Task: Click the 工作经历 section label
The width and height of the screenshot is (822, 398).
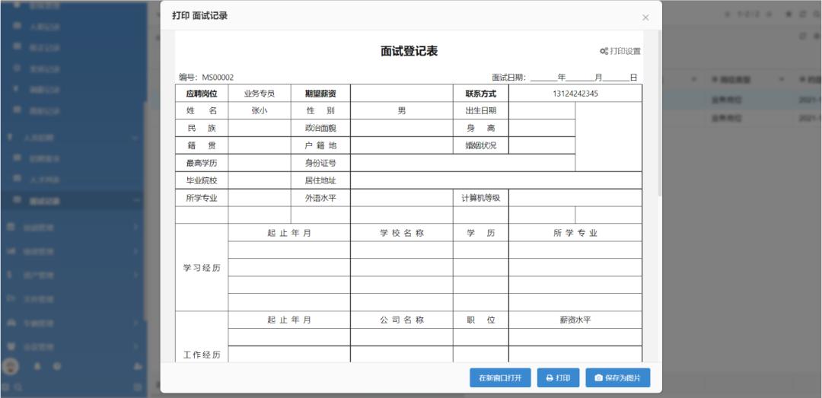Action: coord(202,355)
